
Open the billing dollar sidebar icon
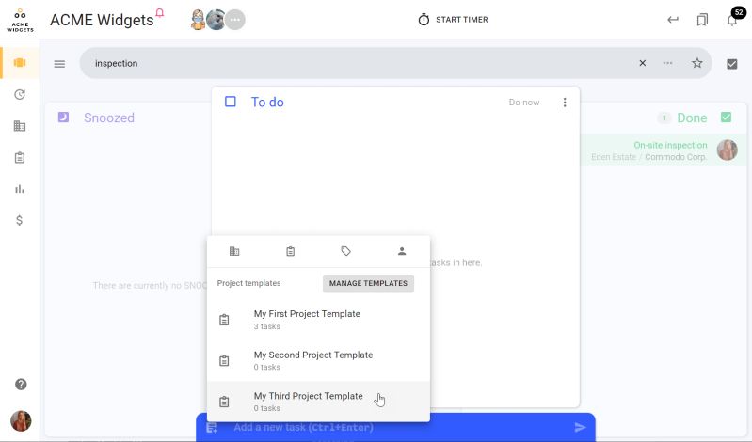point(20,220)
